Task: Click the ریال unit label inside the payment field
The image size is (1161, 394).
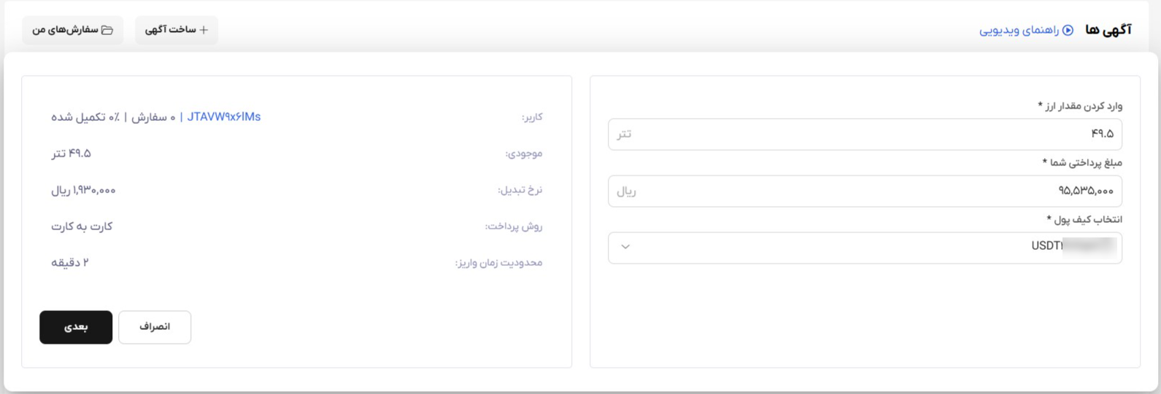Action: (626, 192)
